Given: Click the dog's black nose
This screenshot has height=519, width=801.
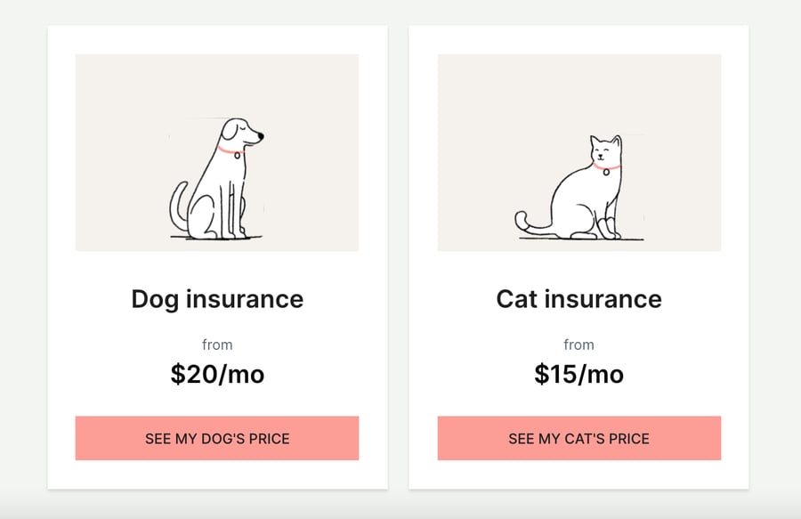Looking at the screenshot, I should point(261,136).
